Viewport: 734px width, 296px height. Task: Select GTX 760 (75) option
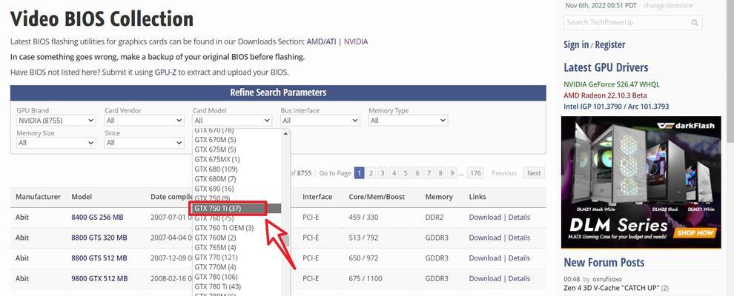point(237,218)
